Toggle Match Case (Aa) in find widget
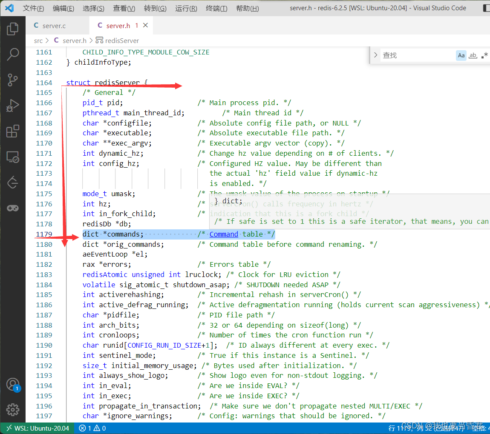Viewport: 490px width, 434px height. click(461, 55)
